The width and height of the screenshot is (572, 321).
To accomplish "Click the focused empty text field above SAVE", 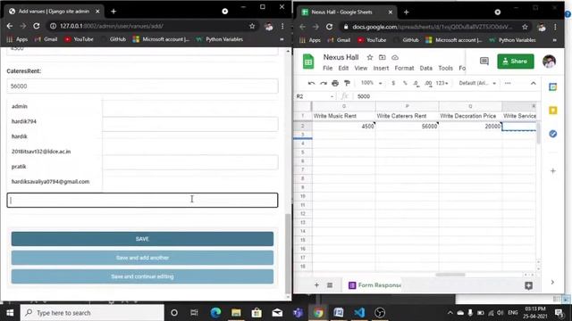I will (x=142, y=200).
